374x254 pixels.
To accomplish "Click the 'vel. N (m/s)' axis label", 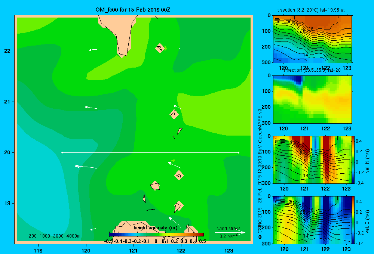I will [x=367, y=161].
